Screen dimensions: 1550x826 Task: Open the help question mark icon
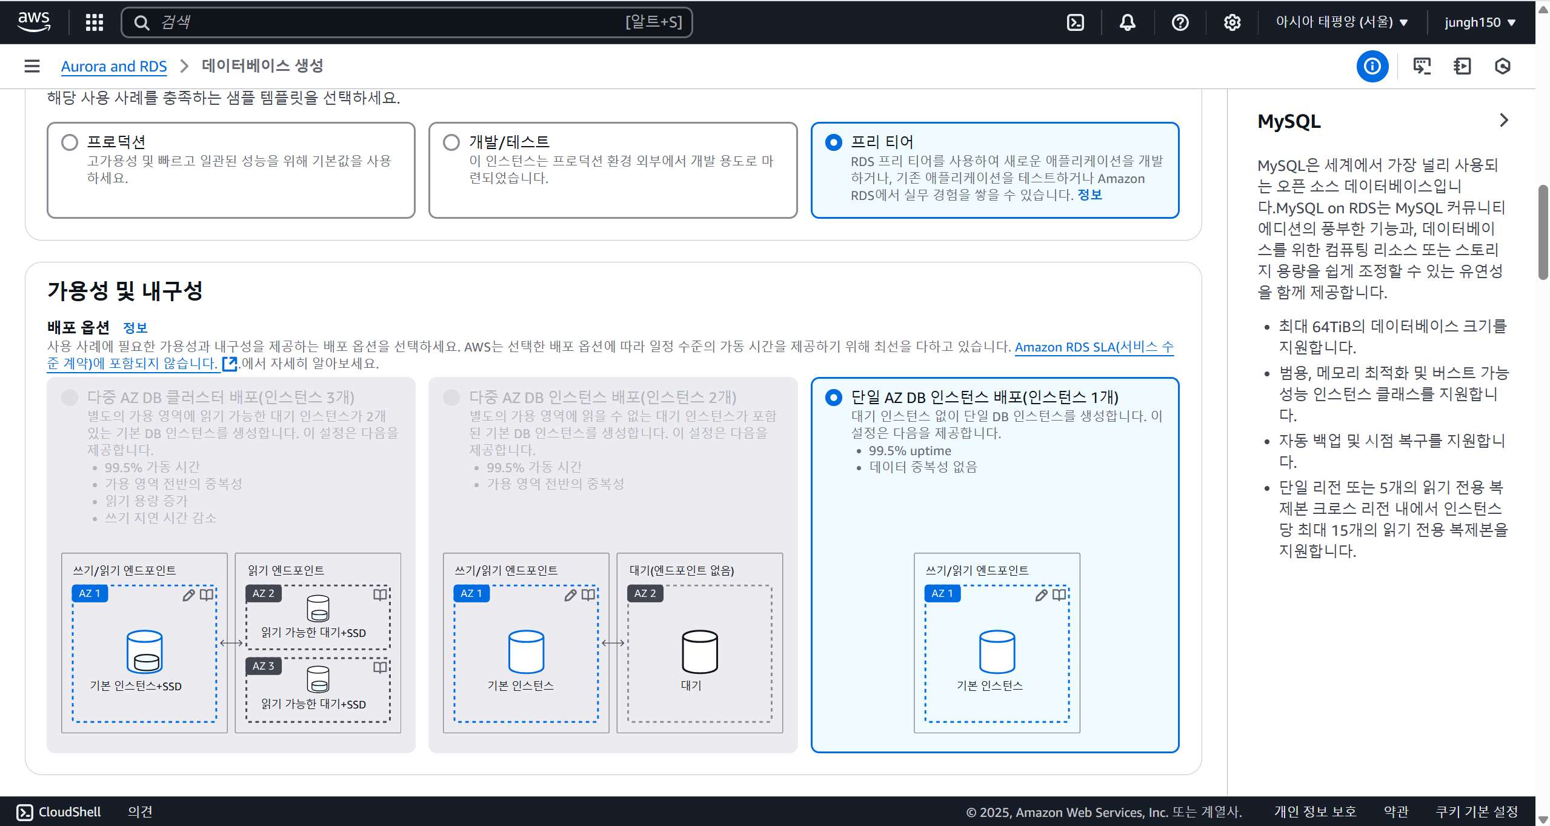click(x=1180, y=22)
